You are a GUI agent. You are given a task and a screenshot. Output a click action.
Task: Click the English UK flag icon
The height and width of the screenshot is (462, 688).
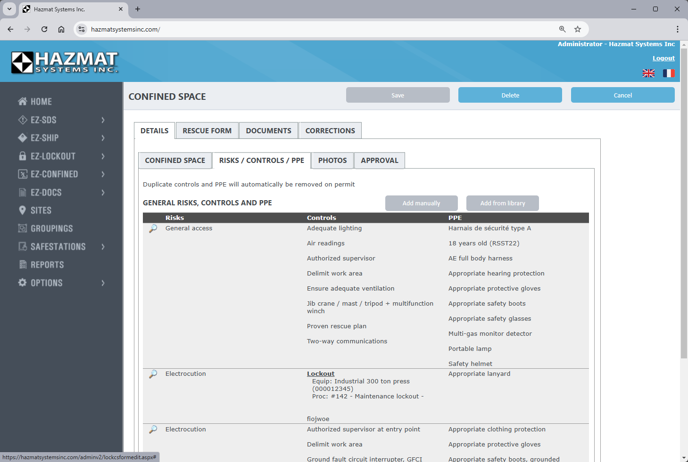[x=648, y=73]
